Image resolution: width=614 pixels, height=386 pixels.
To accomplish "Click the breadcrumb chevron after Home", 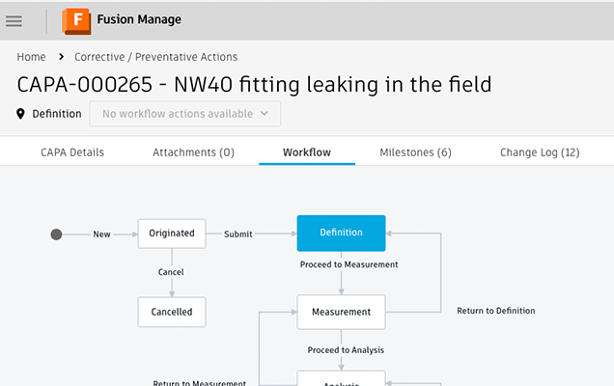I will (x=61, y=57).
